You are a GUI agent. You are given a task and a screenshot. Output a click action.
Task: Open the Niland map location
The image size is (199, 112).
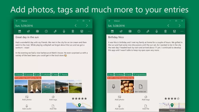pos(79,107)
